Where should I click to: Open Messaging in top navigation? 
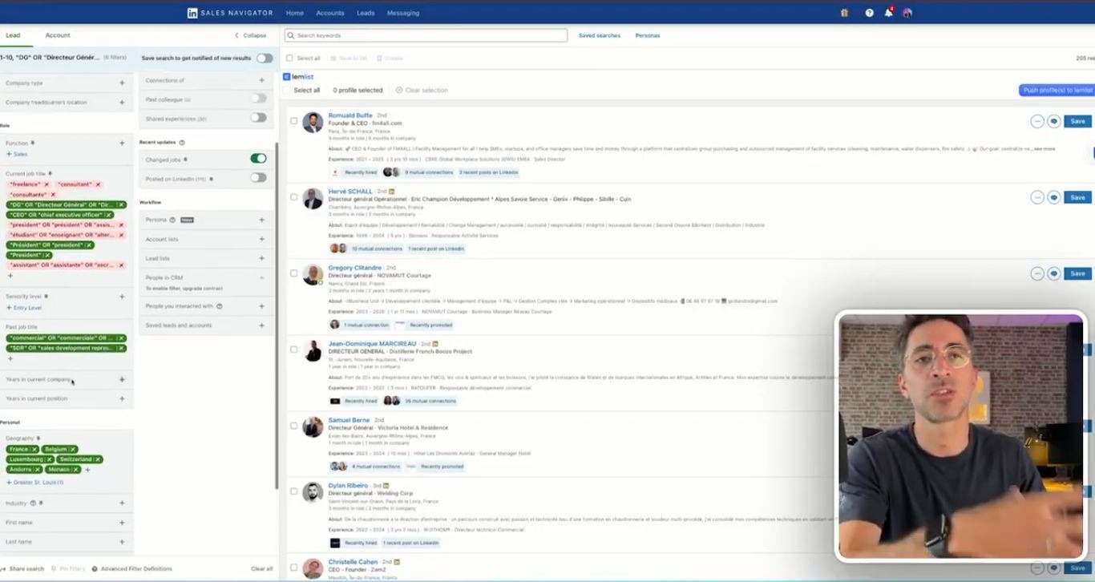[x=403, y=13]
